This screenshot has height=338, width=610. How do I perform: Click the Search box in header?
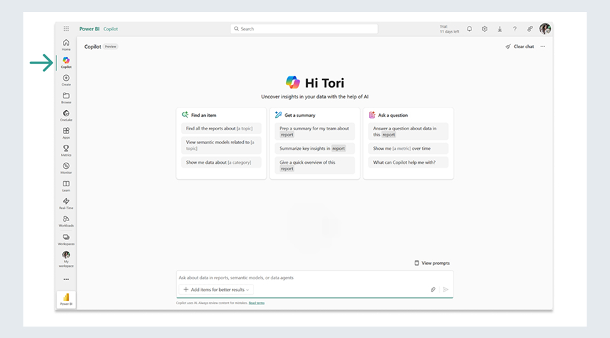tap(304, 29)
